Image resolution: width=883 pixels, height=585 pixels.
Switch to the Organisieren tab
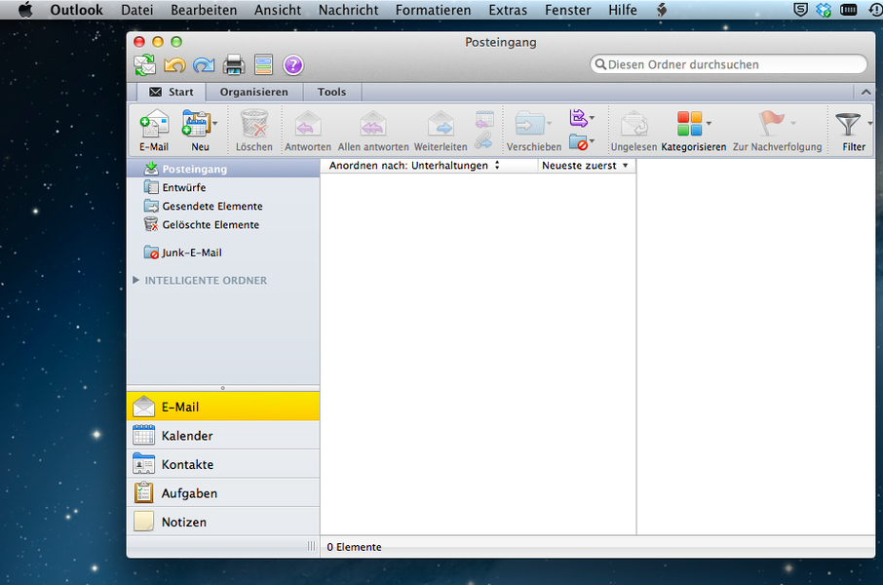(254, 92)
